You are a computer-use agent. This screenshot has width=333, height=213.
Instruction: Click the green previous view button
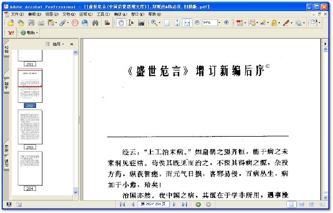pyautogui.click(x=198, y=204)
